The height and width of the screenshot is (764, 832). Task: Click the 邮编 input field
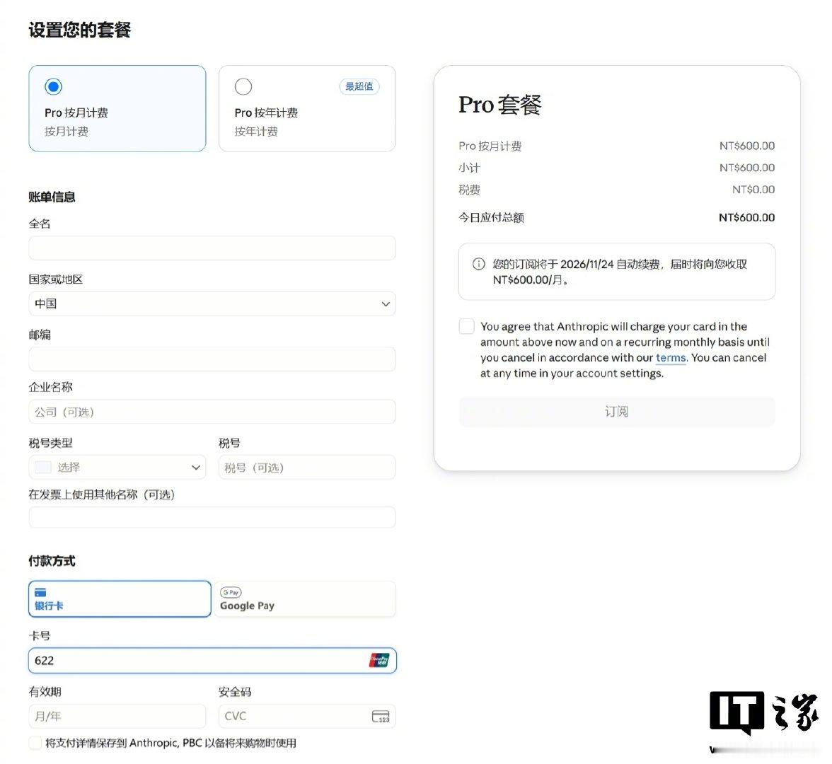click(x=212, y=359)
